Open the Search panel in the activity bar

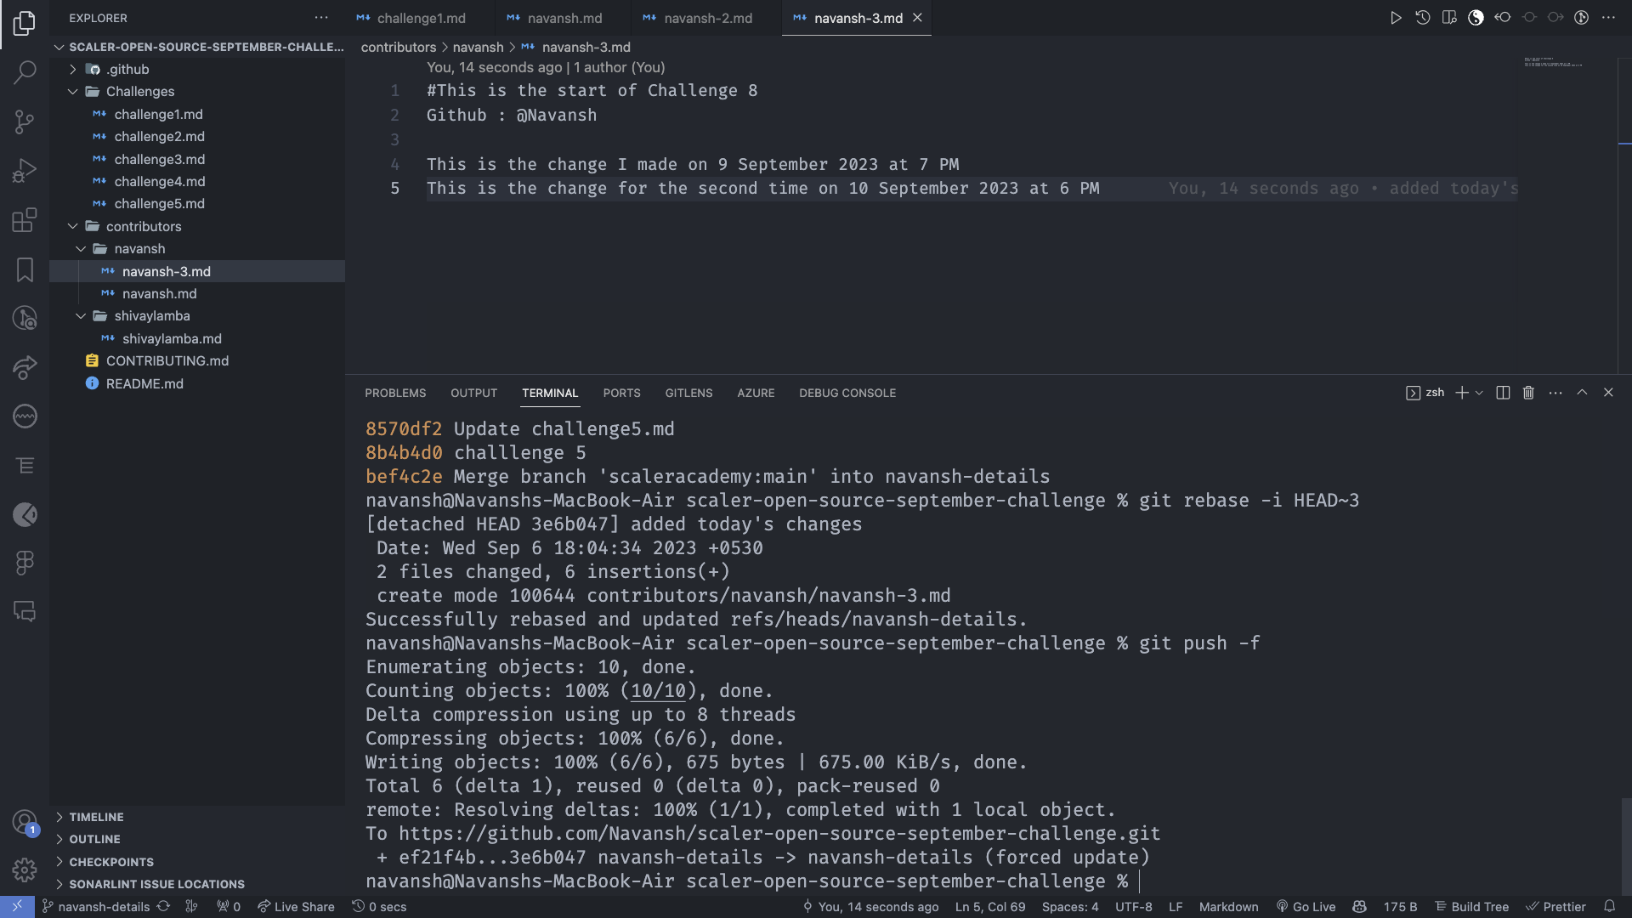(x=25, y=73)
